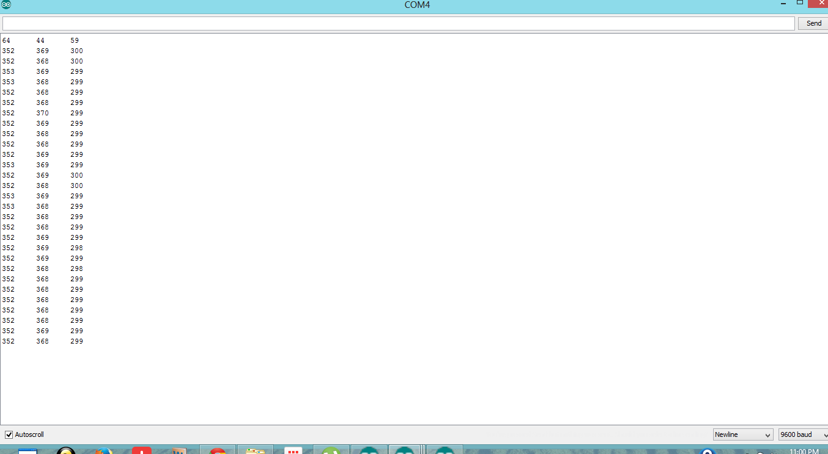Open File Explorer folder icon in taskbar
Viewport: 828px width, 454px height.
coord(255,450)
